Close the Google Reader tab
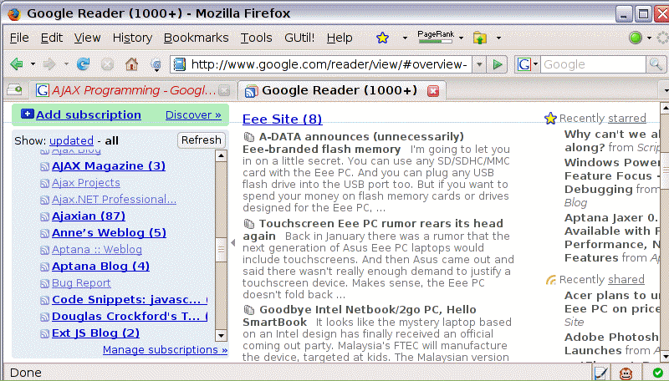 (433, 90)
